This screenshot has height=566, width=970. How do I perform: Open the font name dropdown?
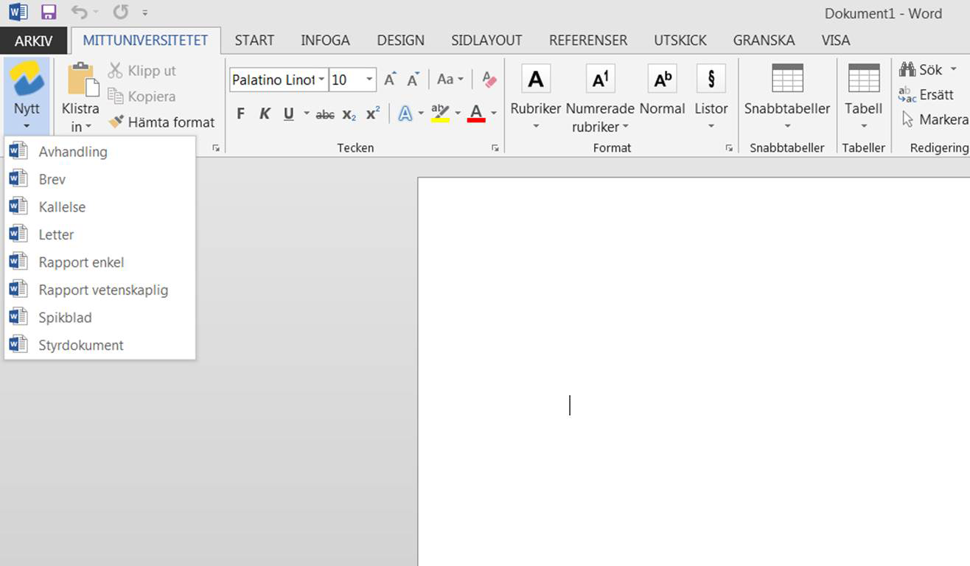322,80
